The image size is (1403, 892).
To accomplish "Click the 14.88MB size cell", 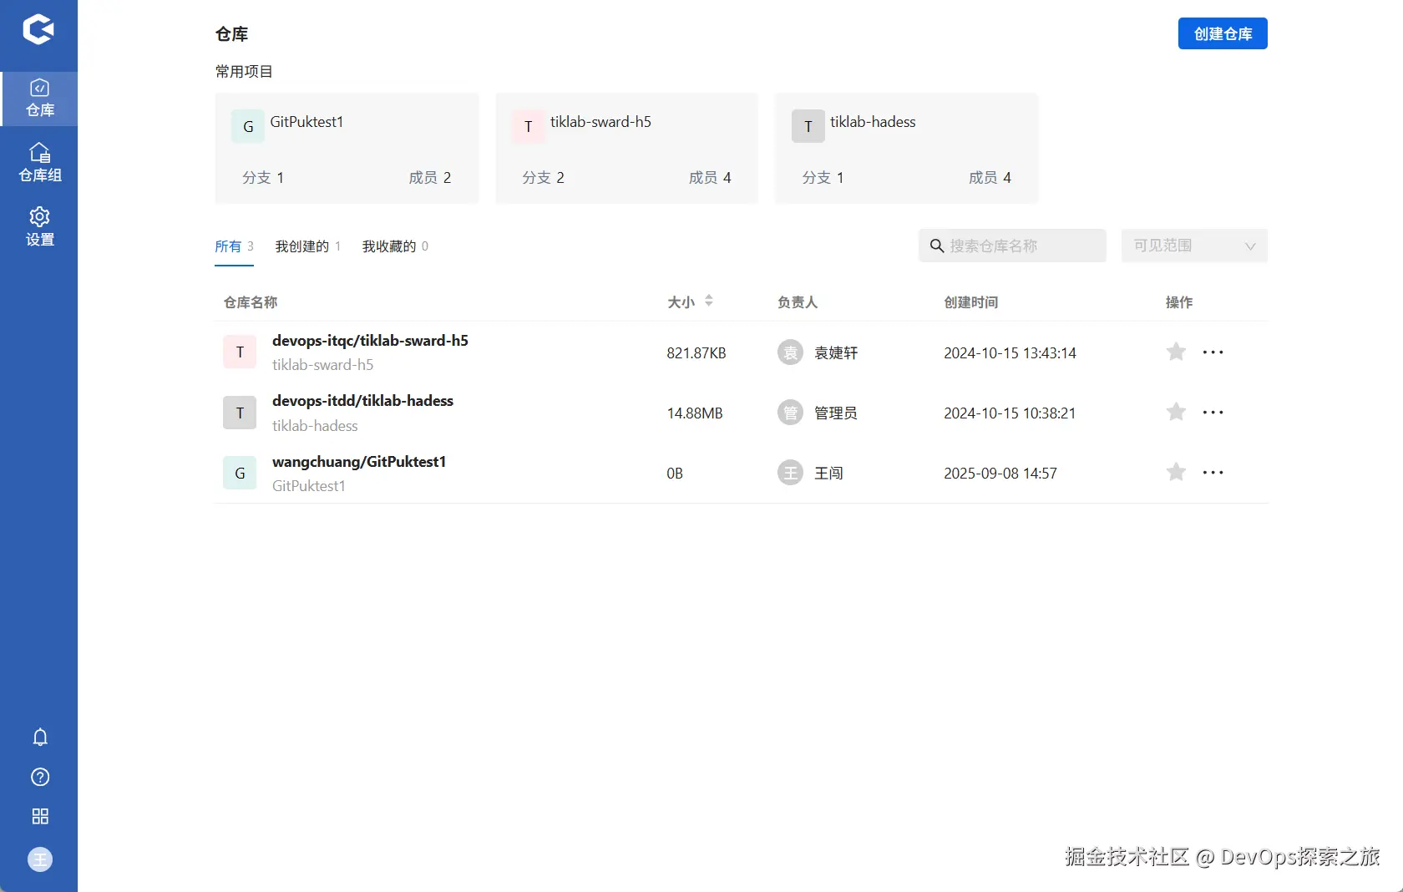I will coord(695,413).
